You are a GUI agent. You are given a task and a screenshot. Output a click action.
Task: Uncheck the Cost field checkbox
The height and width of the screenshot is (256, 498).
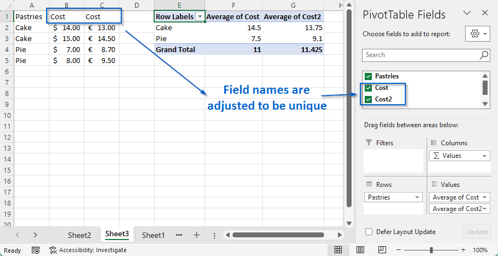369,88
